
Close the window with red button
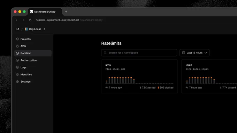coord(15,11)
